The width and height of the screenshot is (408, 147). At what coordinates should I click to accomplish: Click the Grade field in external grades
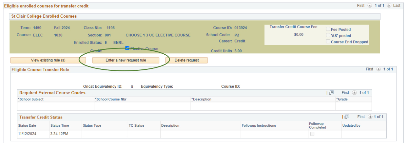[353, 106]
